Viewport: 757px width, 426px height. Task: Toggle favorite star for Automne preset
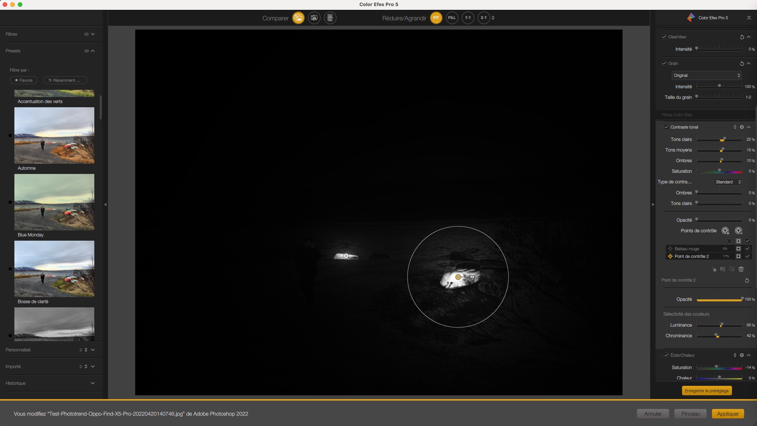pos(10,135)
